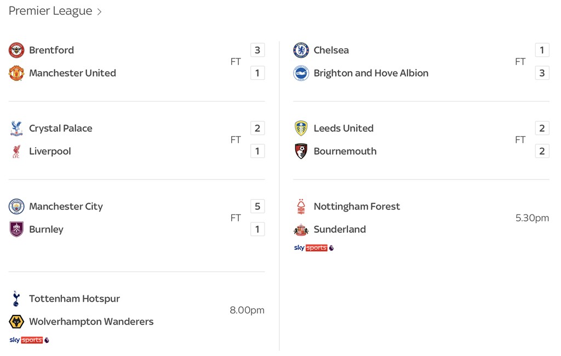Click the Brentford club crest
The image size is (561, 356).
(x=16, y=50)
